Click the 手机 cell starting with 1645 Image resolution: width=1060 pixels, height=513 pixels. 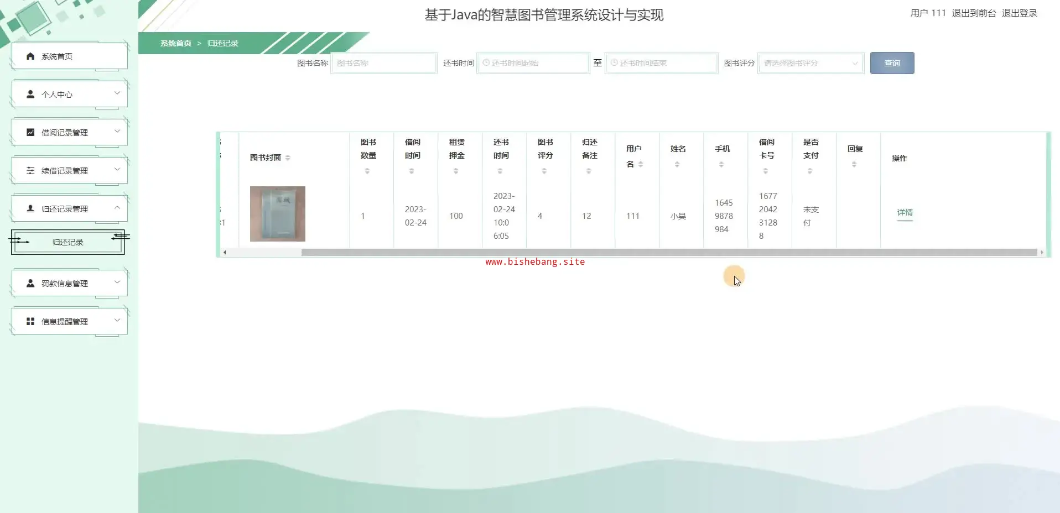pos(724,216)
